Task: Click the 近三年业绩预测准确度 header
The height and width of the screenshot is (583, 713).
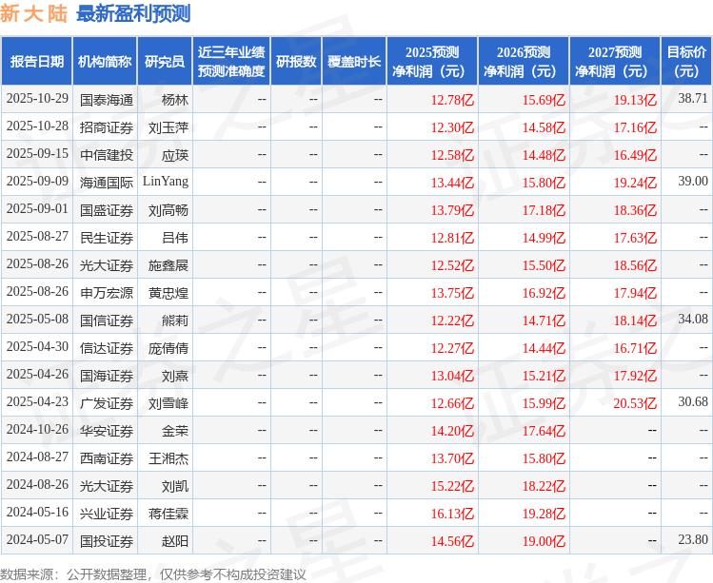Action: pyautogui.click(x=231, y=62)
